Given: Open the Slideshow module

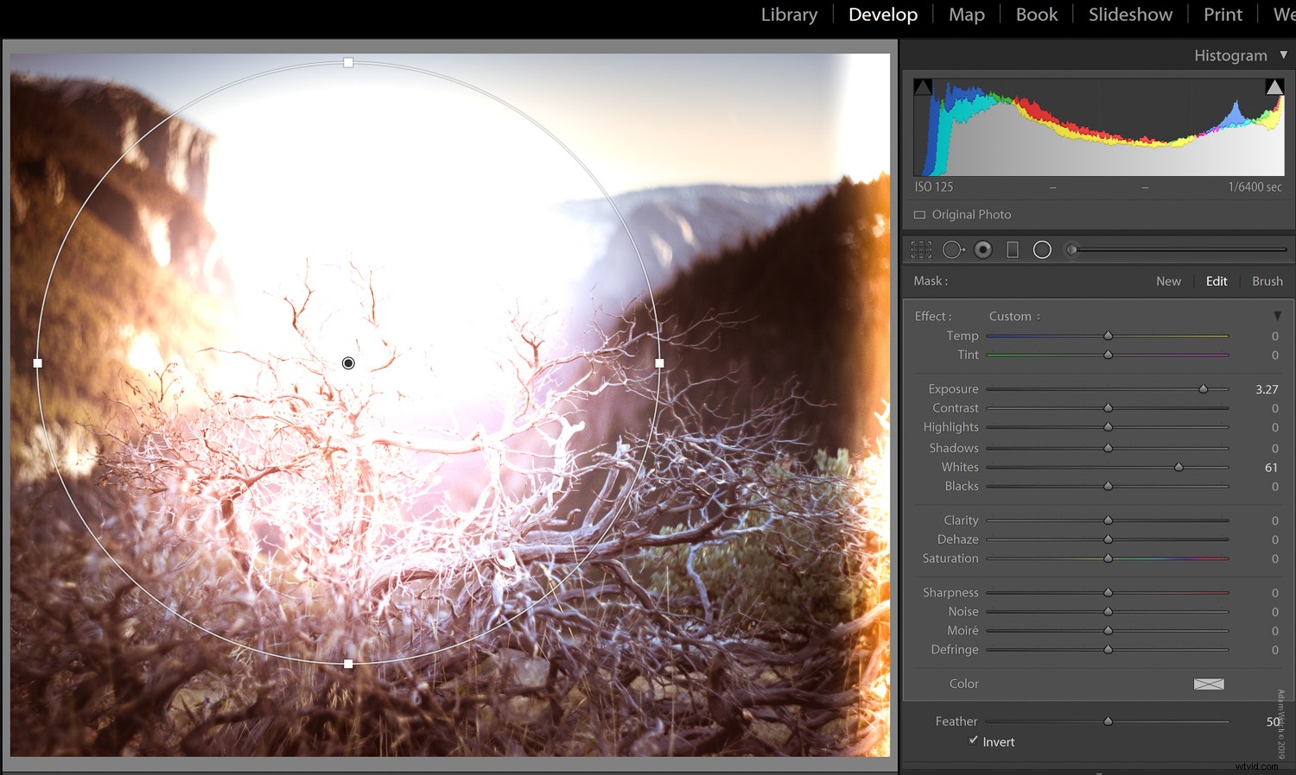Looking at the screenshot, I should coord(1130,14).
